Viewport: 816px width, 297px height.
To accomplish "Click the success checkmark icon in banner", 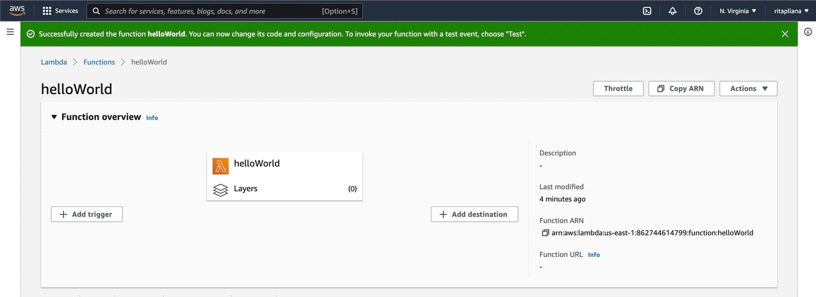I will tap(31, 34).
